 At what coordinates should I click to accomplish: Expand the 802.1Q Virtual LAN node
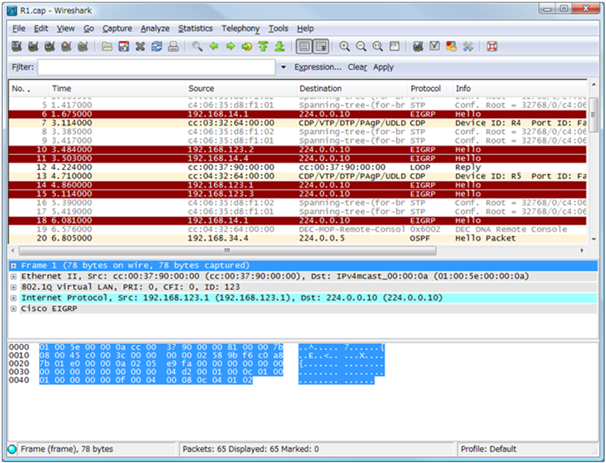(x=13, y=287)
